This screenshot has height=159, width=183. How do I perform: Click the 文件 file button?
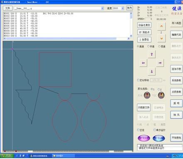(7, 8)
